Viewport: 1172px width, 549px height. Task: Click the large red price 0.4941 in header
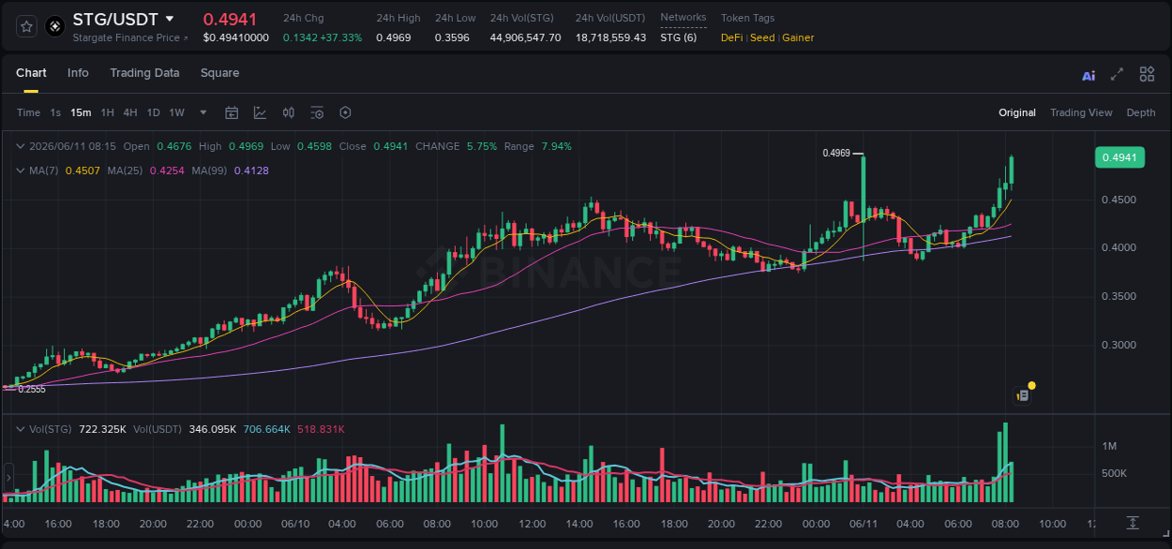click(x=231, y=19)
